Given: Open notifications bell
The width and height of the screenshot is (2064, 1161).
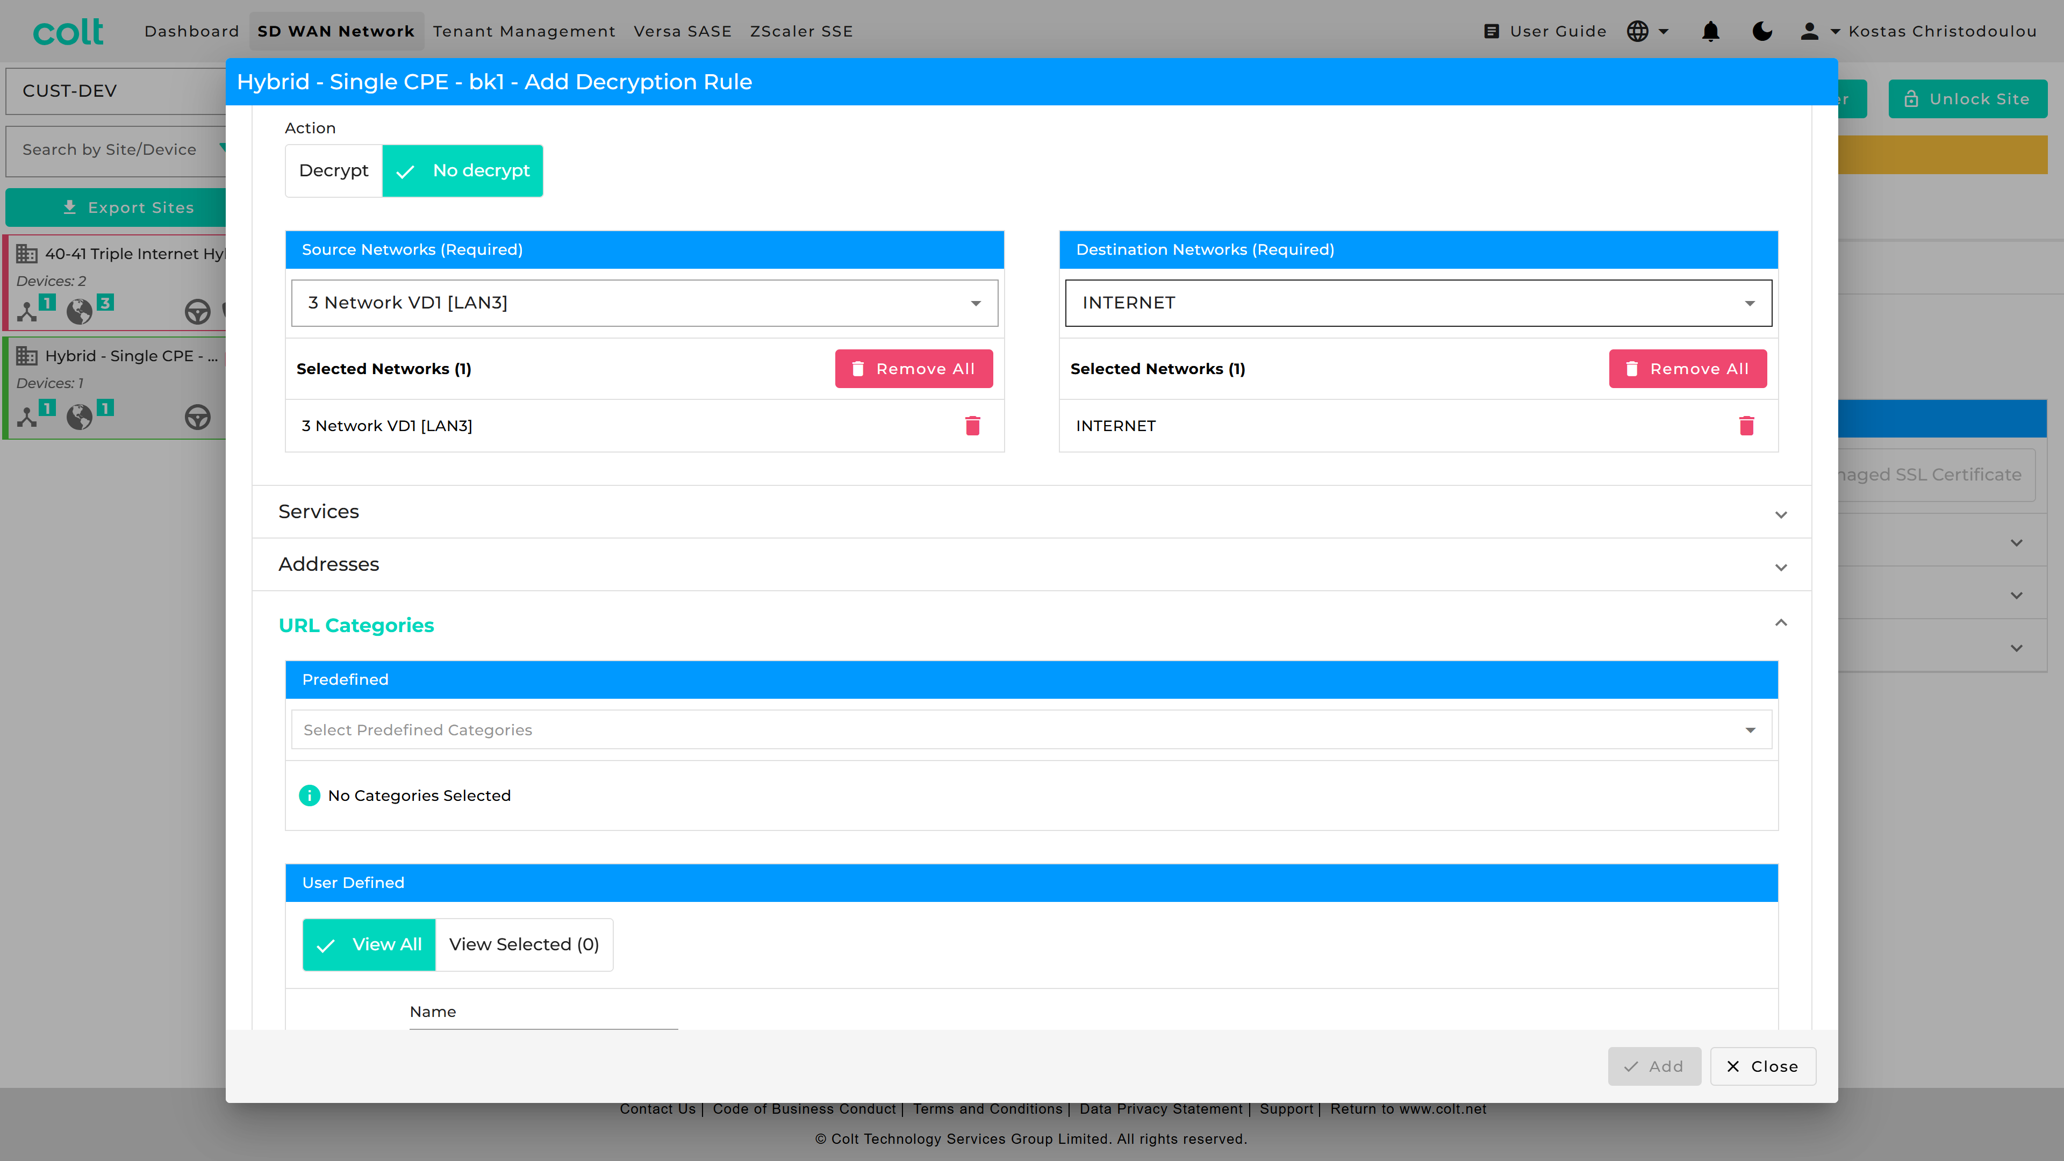Looking at the screenshot, I should pos(1711,31).
